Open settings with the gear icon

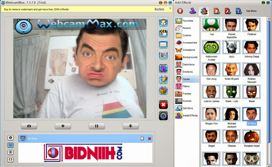(163, 116)
